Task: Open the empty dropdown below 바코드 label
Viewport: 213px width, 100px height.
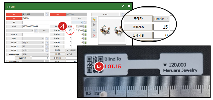Action: tap(20, 30)
